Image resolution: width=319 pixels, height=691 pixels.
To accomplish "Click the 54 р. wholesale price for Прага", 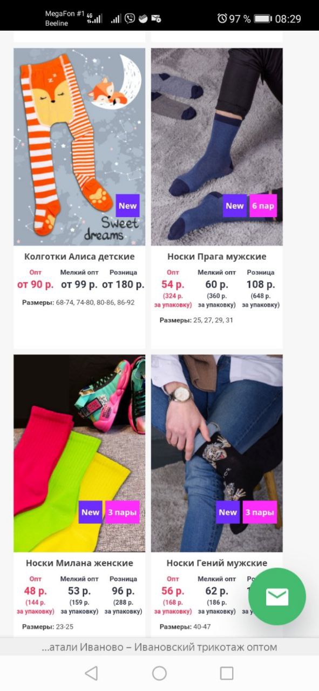I will tap(173, 284).
